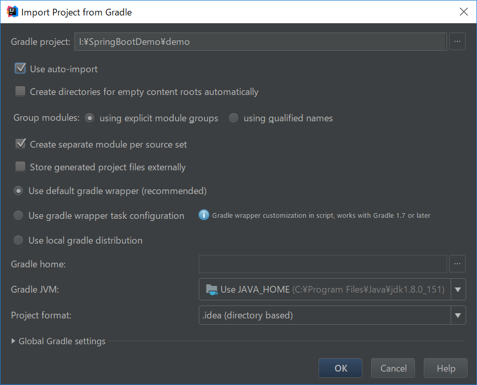The width and height of the screenshot is (477, 385).
Task: Click the folder icon beside Use JAVA_HOME
Action: click(x=211, y=290)
